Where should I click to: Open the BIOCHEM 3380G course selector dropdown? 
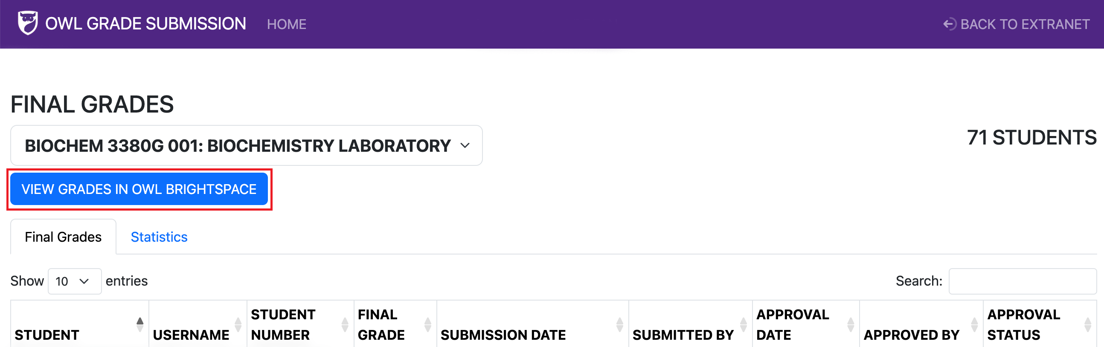coord(246,146)
